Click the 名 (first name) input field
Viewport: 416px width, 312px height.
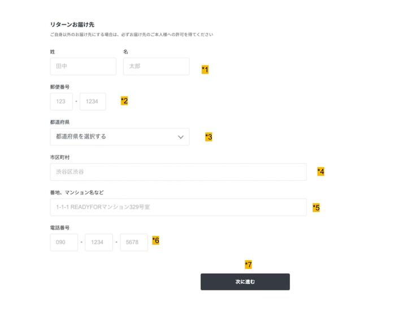pyautogui.click(x=156, y=67)
